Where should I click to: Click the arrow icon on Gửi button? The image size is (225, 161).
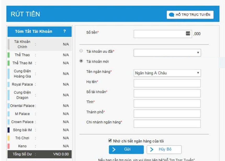click(114, 149)
